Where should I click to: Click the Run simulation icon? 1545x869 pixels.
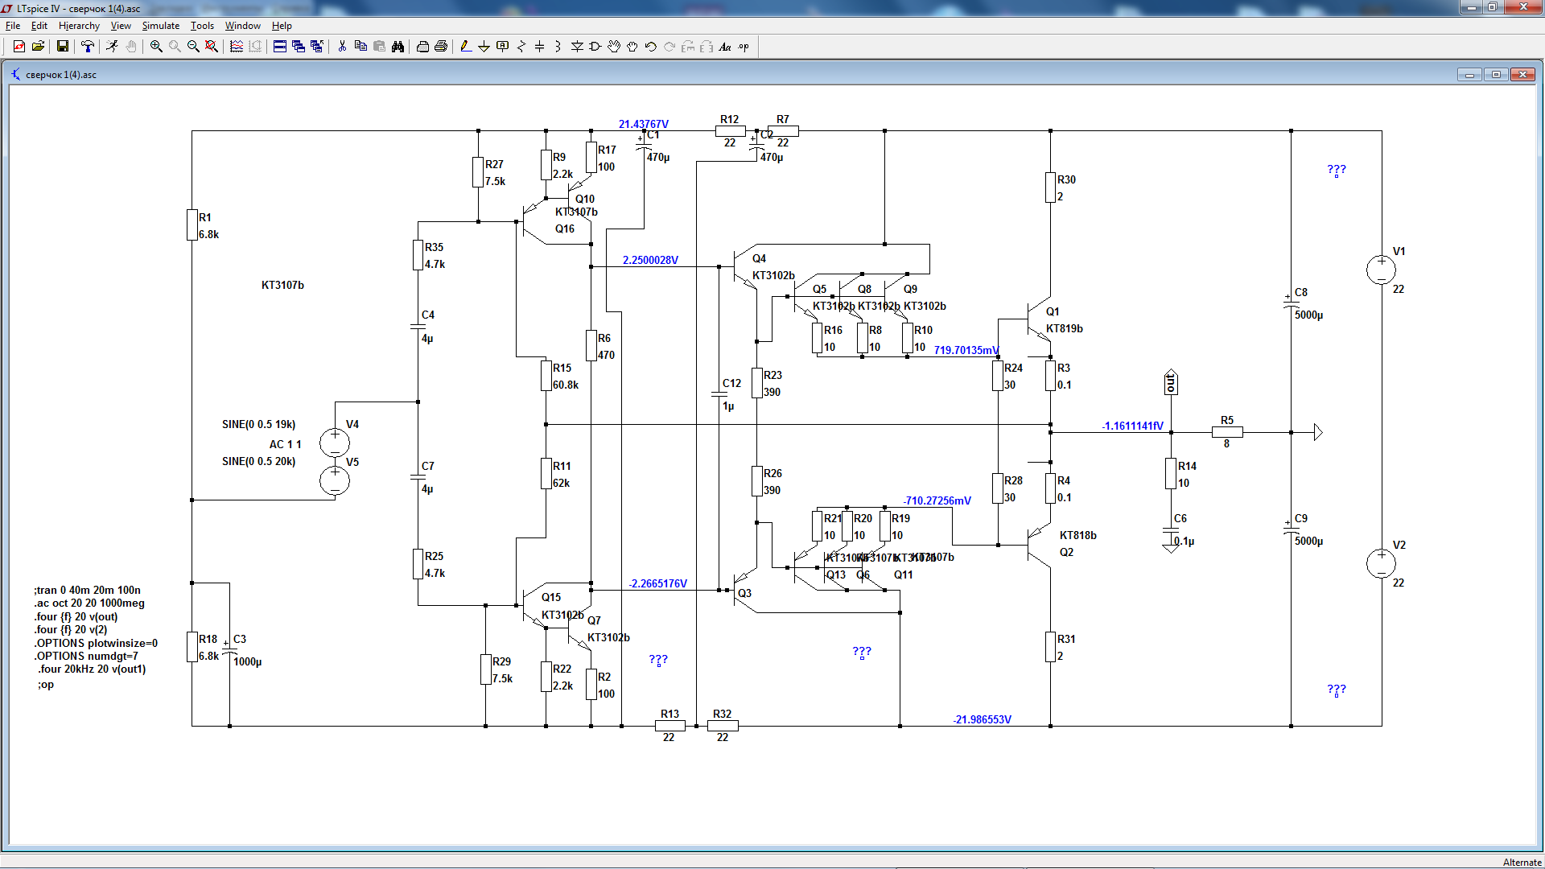point(112,47)
